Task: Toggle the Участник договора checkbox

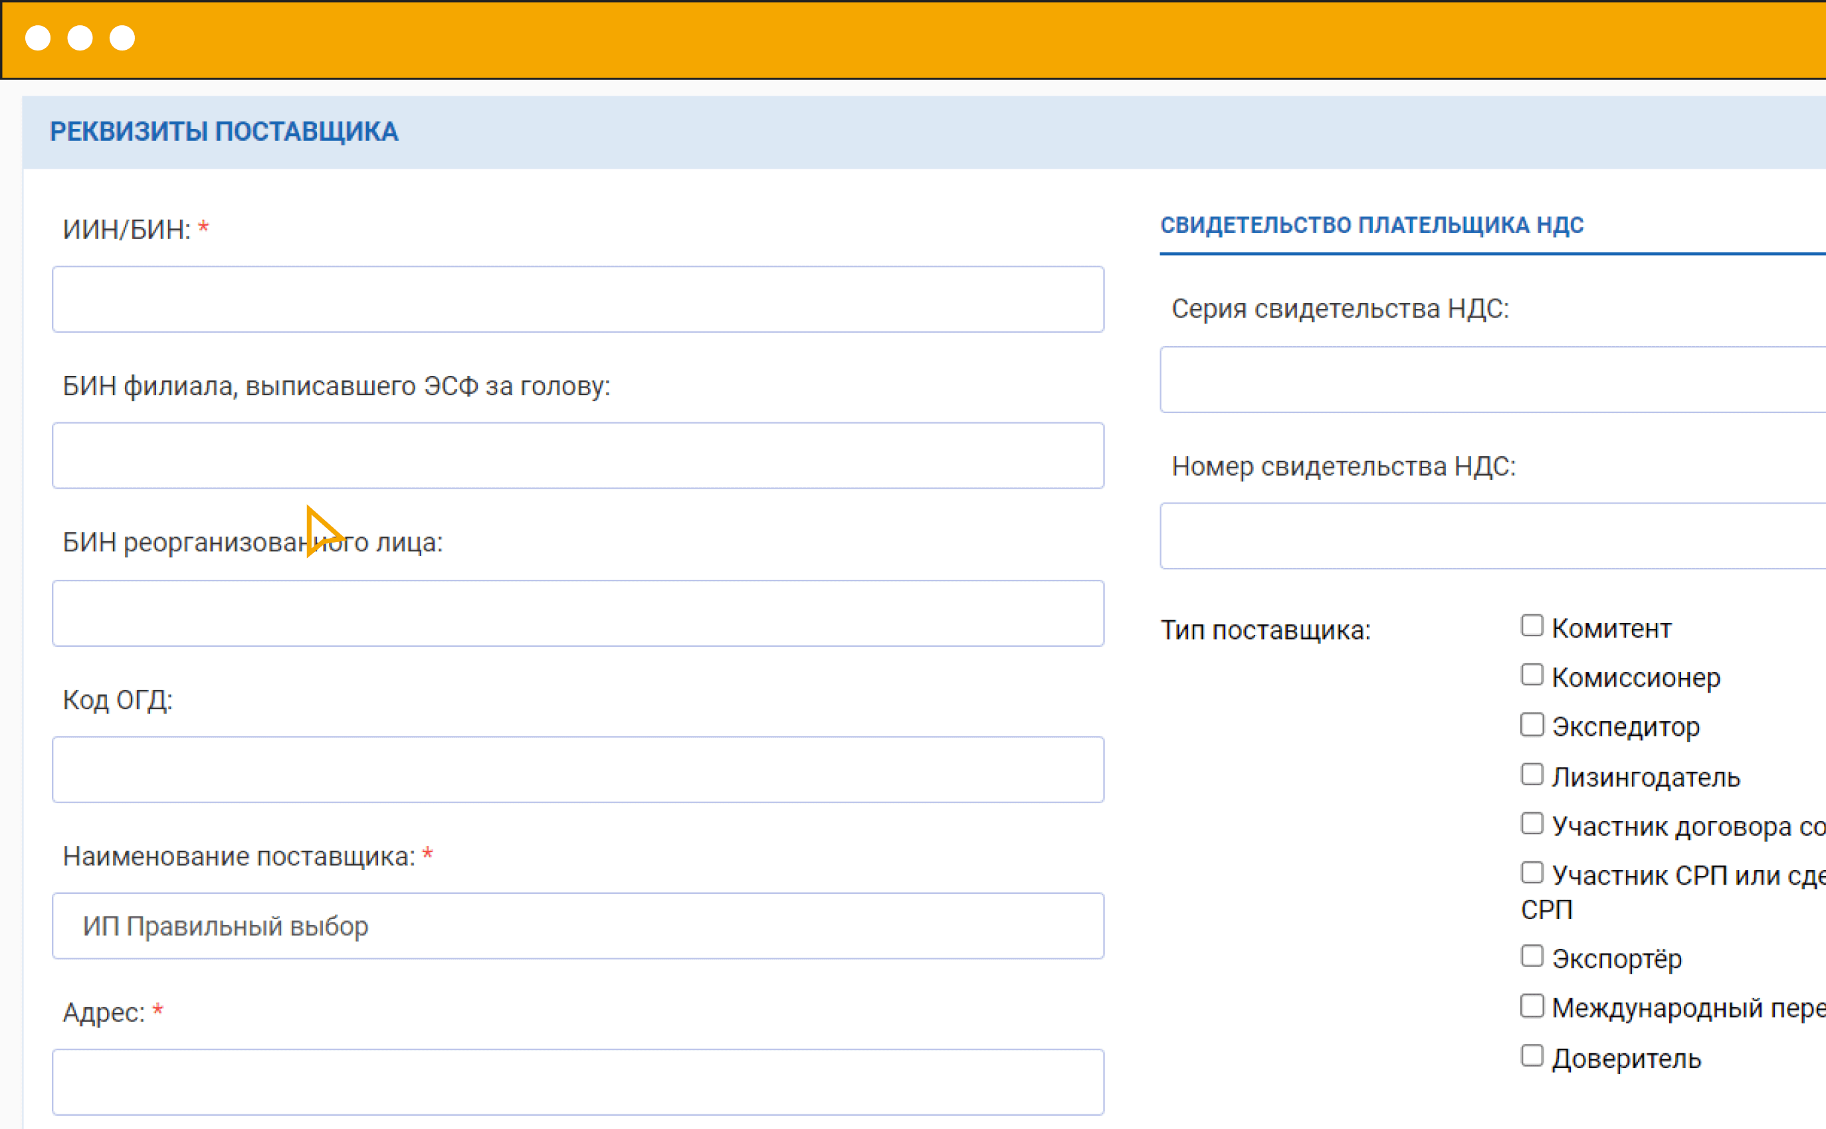Action: pos(1532,823)
